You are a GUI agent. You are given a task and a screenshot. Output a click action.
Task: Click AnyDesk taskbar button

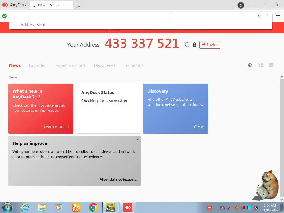[x=128, y=207]
